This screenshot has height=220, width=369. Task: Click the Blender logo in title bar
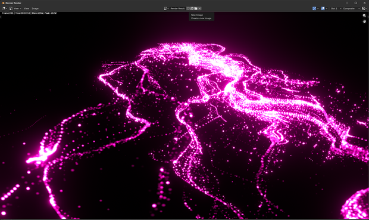3,3
